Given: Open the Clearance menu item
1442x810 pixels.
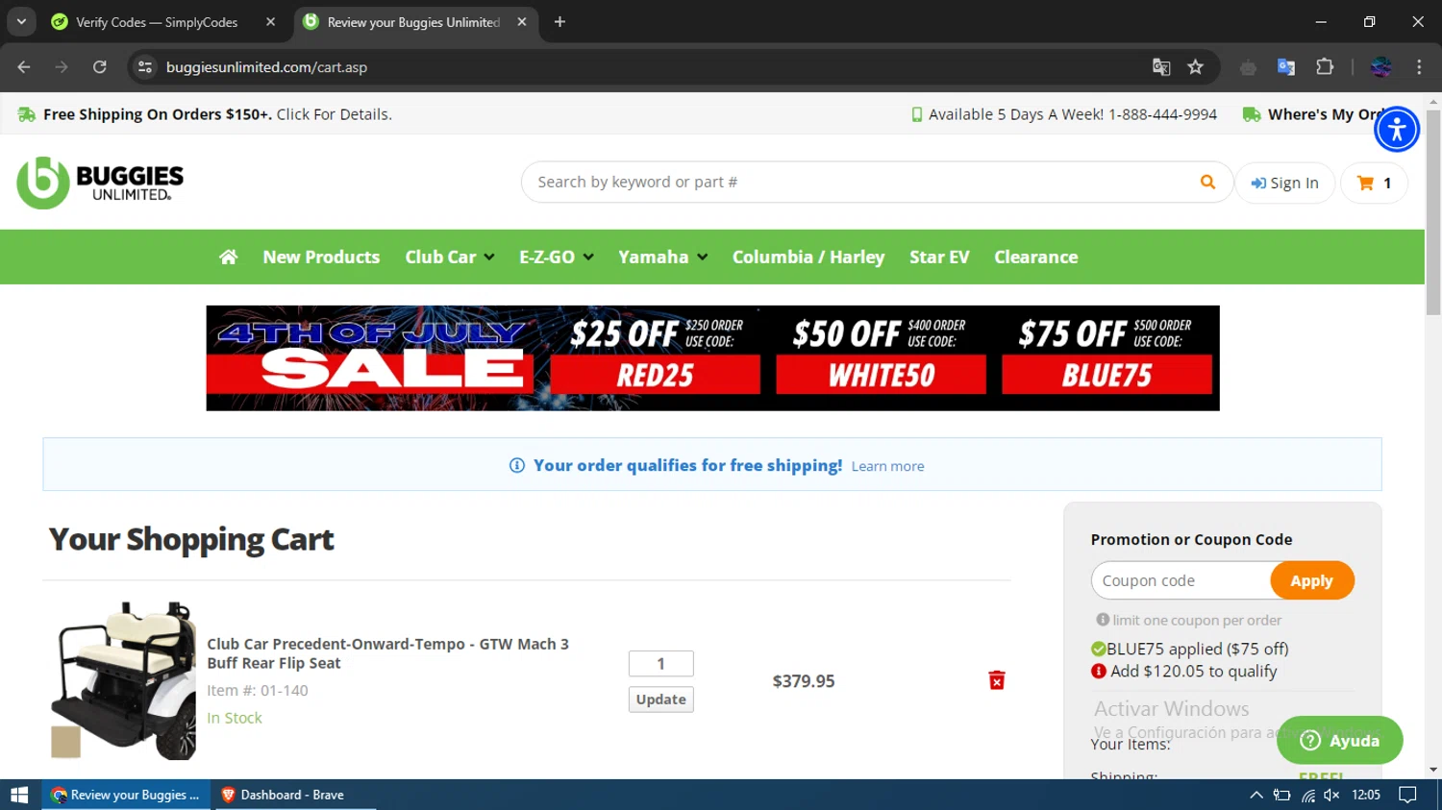Looking at the screenshot, I should coord(1035,257).
